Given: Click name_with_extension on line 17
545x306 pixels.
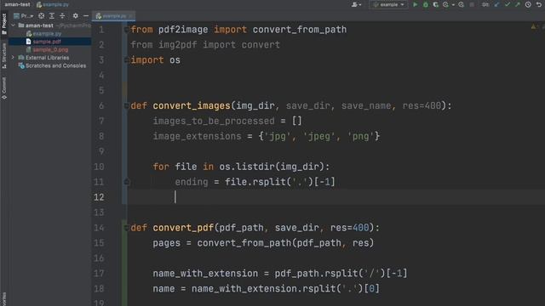Looking at the screenshot, I should click(205, 274).
